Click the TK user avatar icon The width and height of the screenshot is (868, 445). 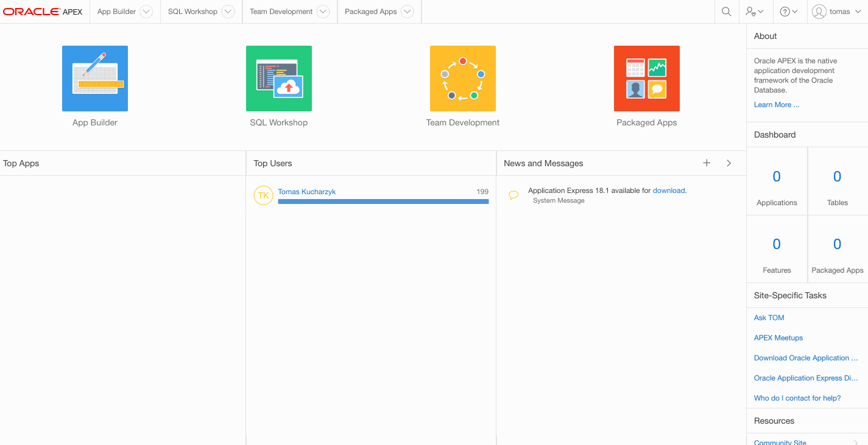263,195
